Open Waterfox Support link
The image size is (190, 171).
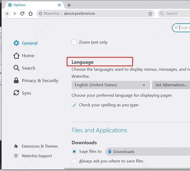point(33,156)
